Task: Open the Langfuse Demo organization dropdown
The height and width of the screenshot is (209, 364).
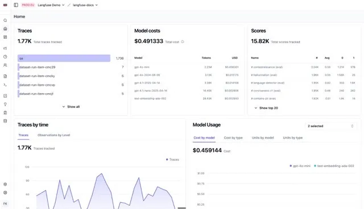Action: [51, 5]
